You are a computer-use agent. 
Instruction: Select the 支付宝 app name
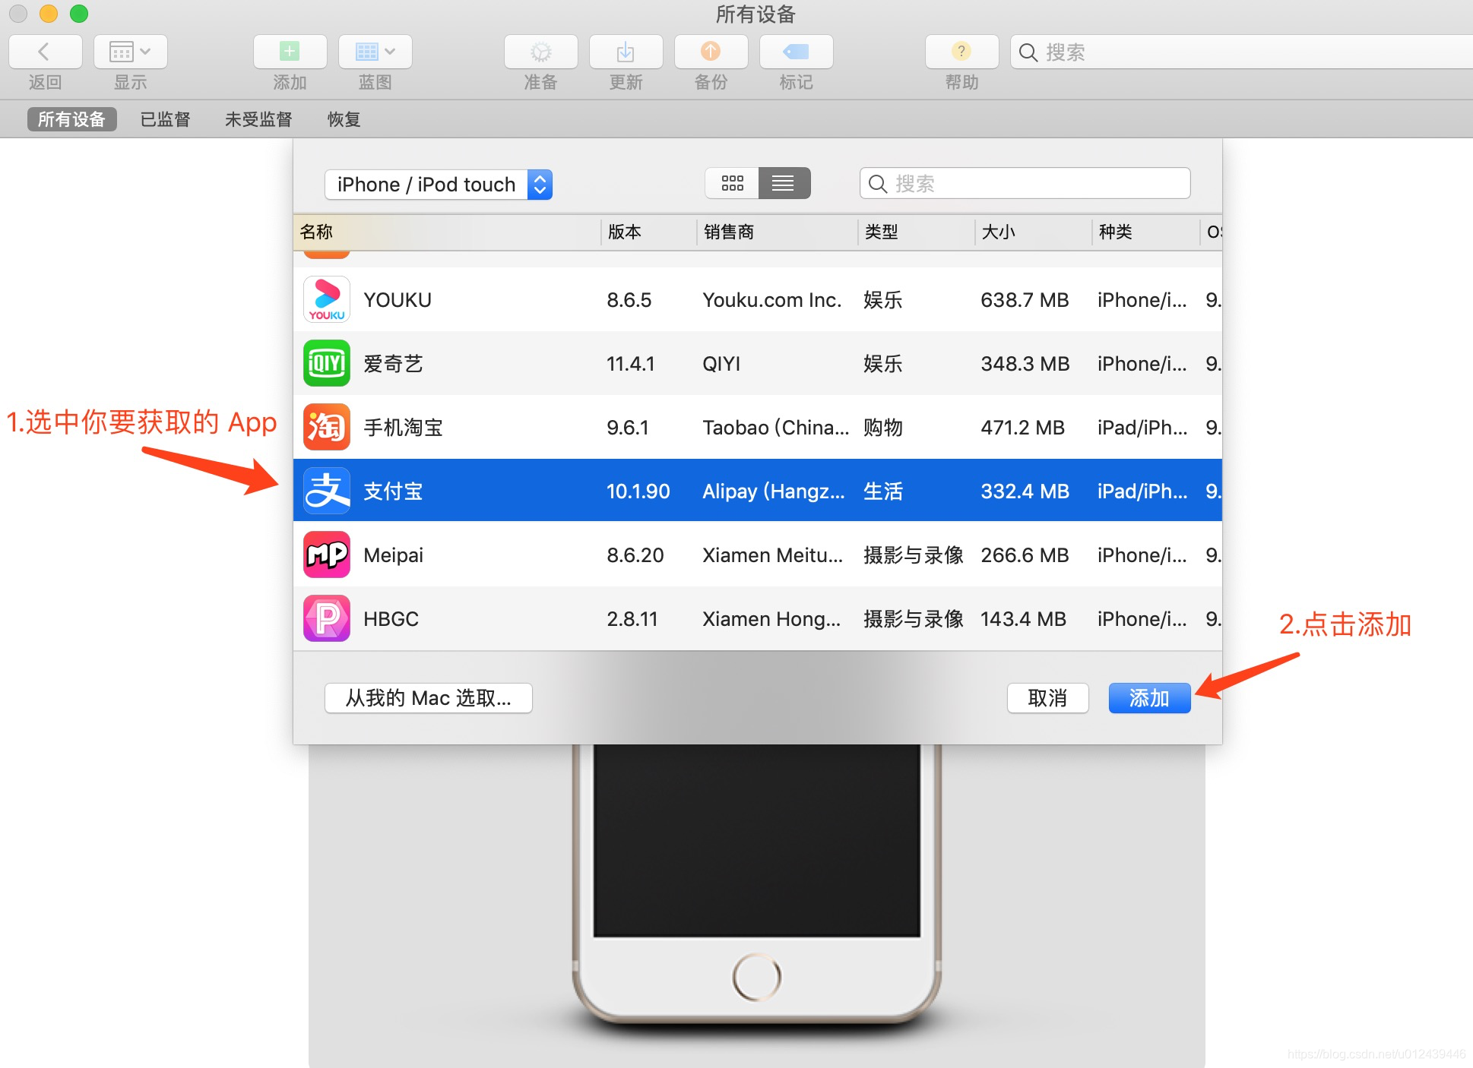coord(393,491)
